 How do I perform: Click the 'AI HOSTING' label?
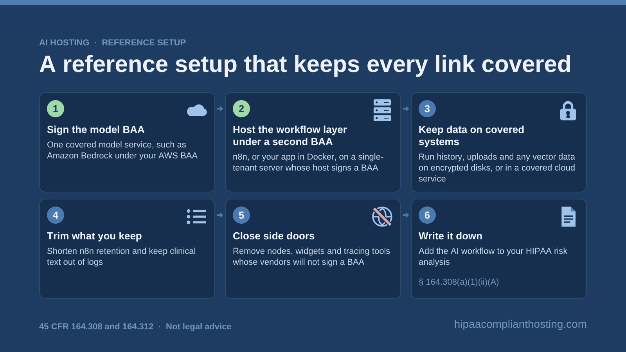pyautogui.click(x=64, y=43)
